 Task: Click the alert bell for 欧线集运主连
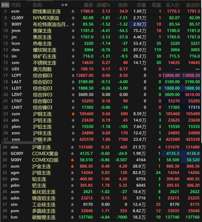(73, 11)
